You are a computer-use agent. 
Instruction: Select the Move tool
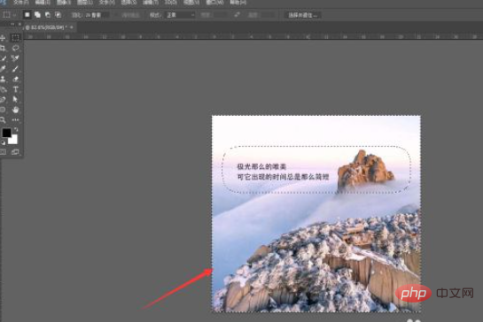3,38
